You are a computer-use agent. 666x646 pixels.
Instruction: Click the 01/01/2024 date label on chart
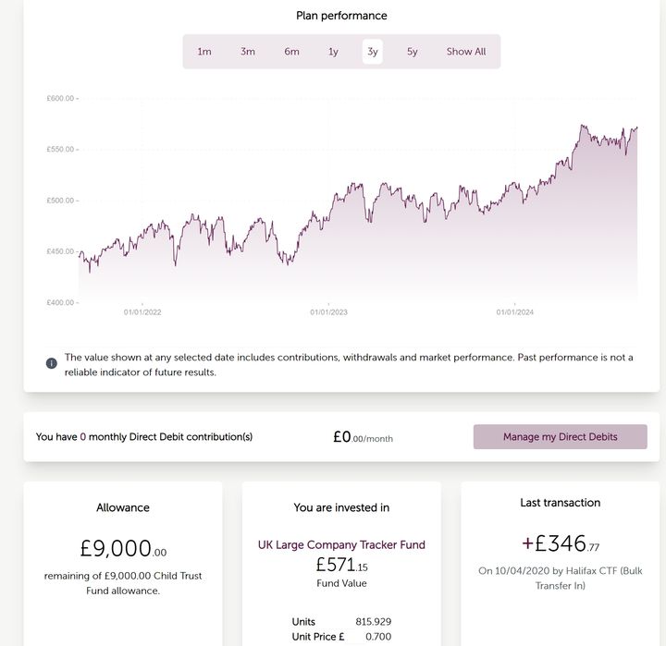click(x=515, y=312)
